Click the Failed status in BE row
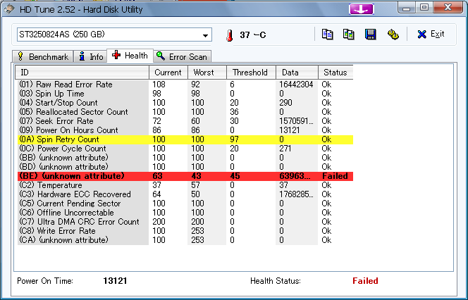 point(335,176)
